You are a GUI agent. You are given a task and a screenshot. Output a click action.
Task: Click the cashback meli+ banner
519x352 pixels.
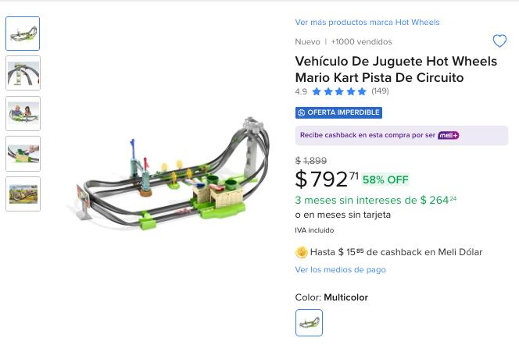pyautogui.click(x=401, y=136)
